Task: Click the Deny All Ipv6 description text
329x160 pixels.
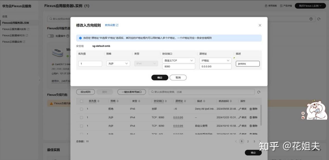Action: (205, 109)
